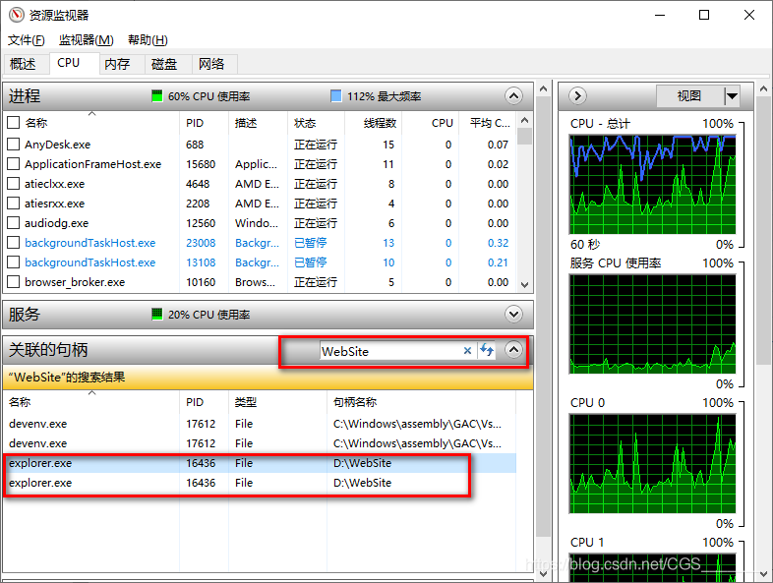Click browser_broker.exe process name
The image size is (773, 583).
click(75, 282)
